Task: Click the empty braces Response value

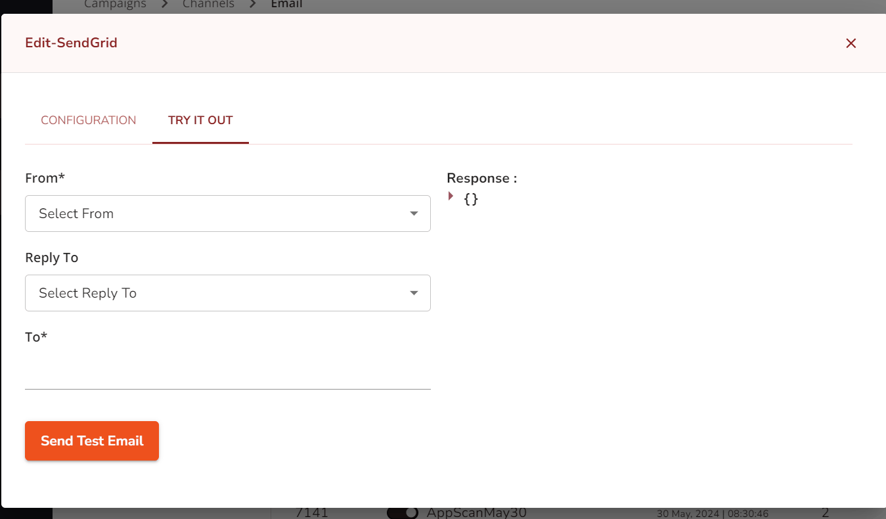Action: pyautogui.click(x=471, y=198)
